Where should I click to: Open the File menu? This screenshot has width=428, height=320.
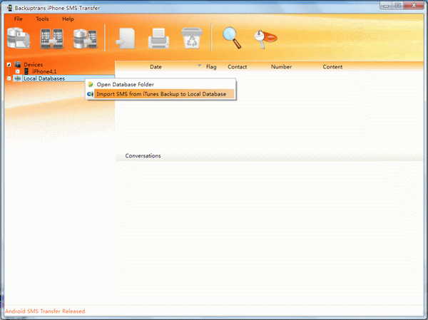coord(19,19)
